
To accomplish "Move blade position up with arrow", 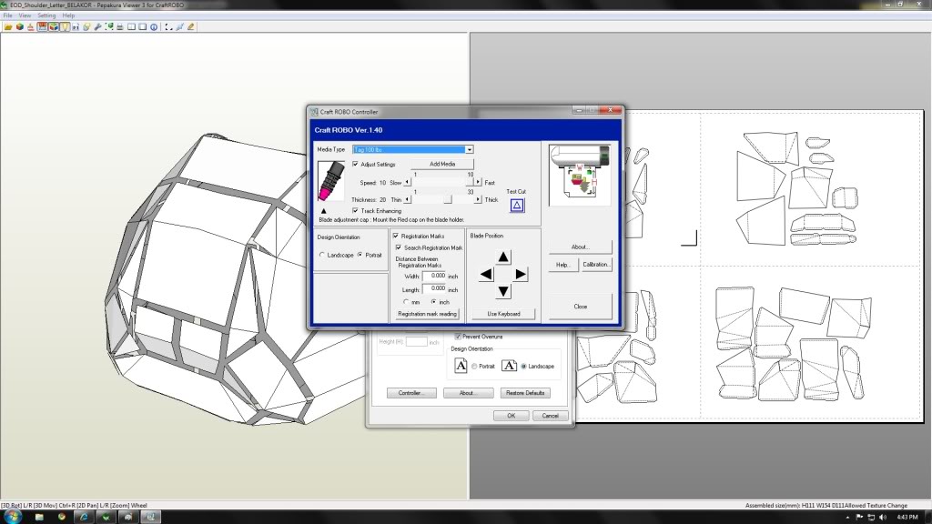I will pyautogui.click(x=502, y=257).
